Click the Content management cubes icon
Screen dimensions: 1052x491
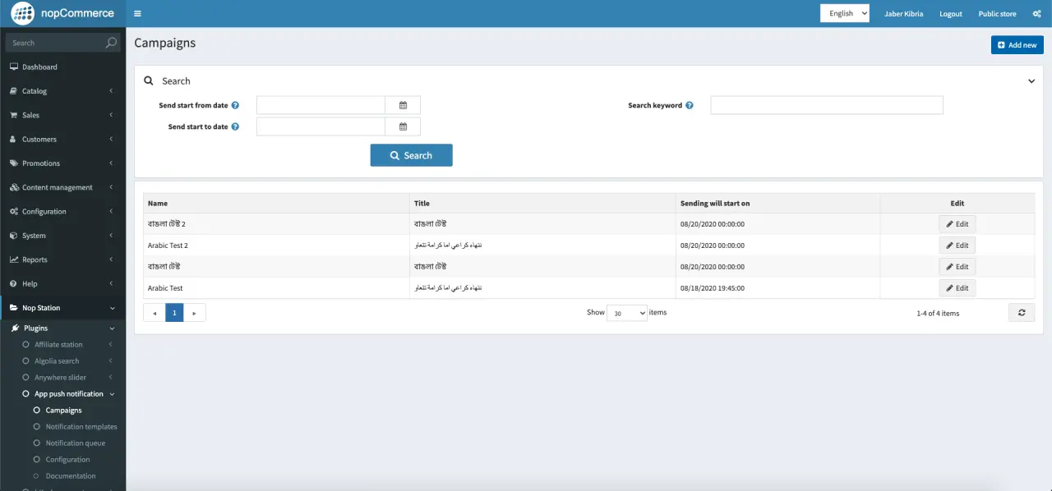[14, 187]
